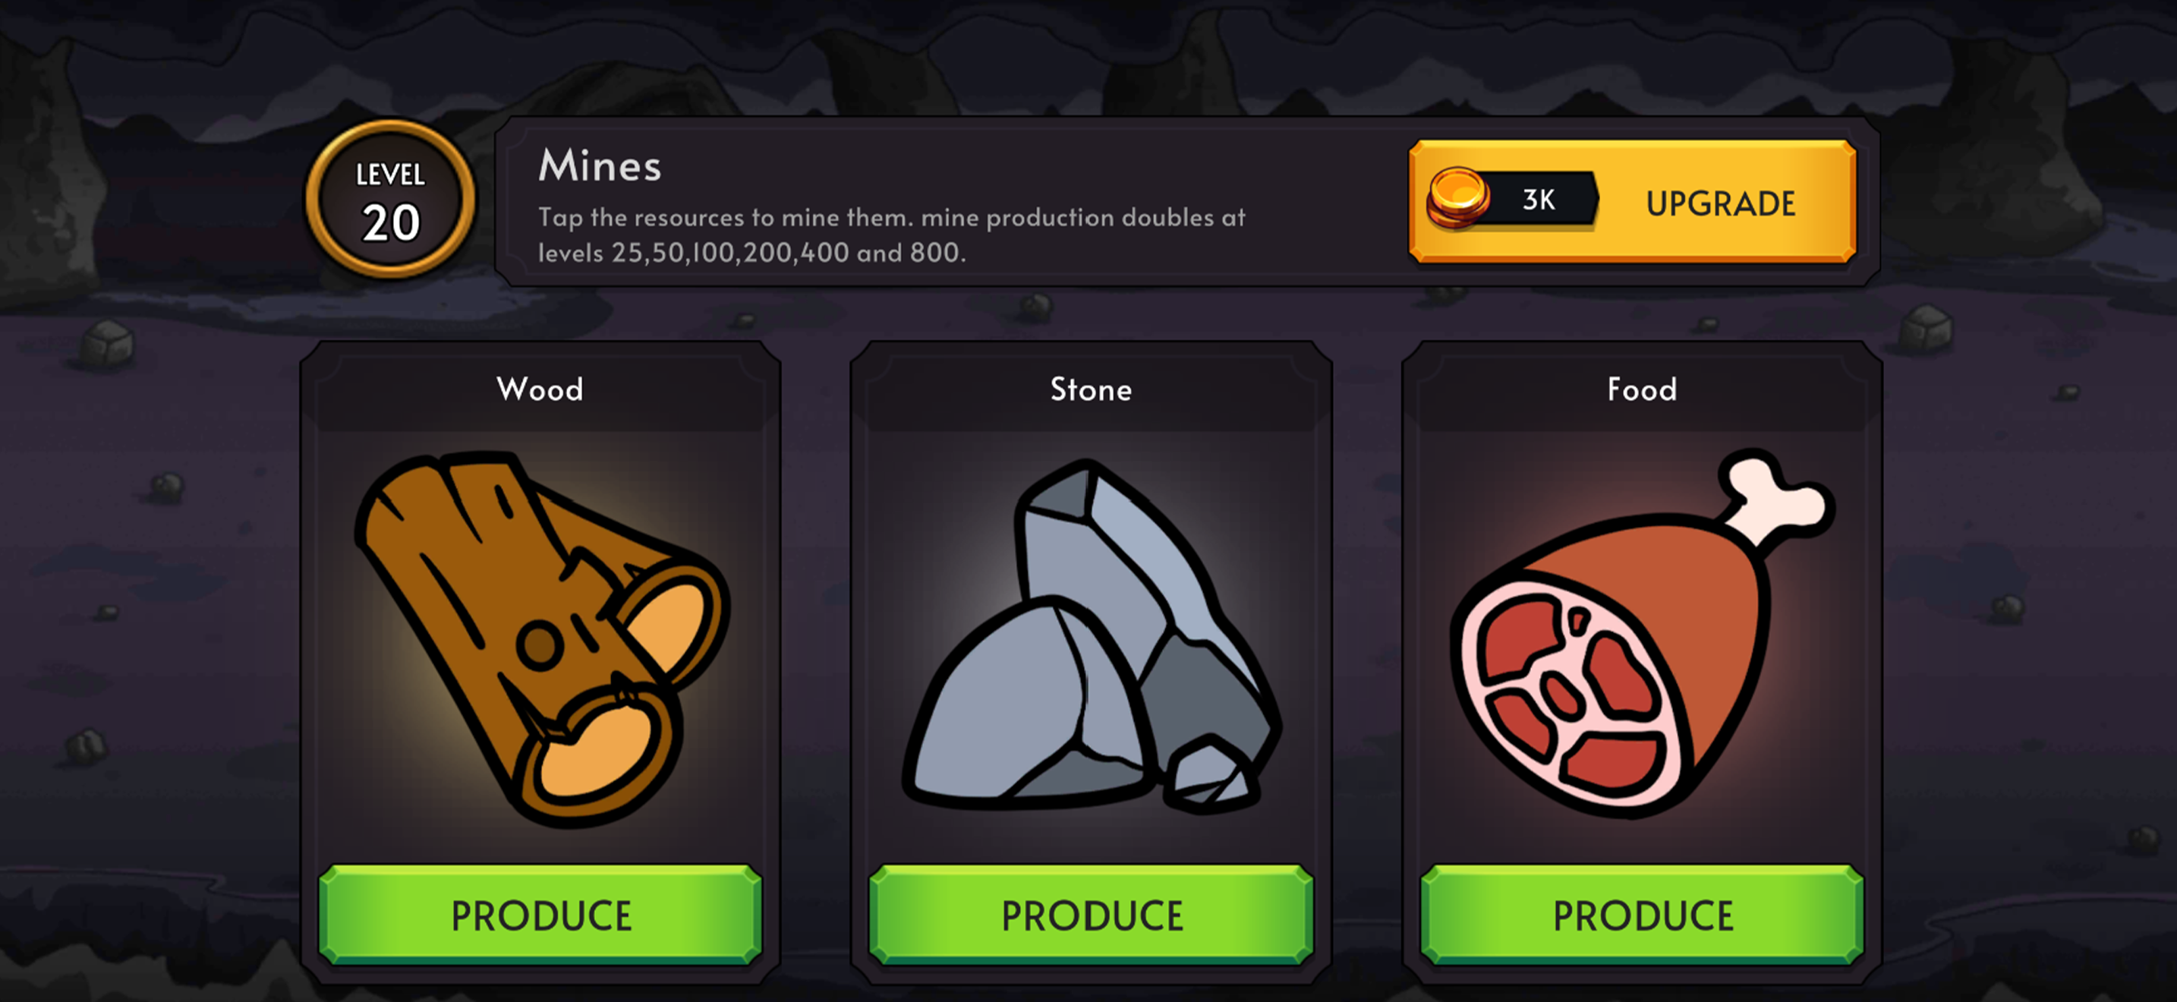This screenshot has height=1002, width=2177.
Task: Tap the meat food icon
Action: (x=1642, y=633)
